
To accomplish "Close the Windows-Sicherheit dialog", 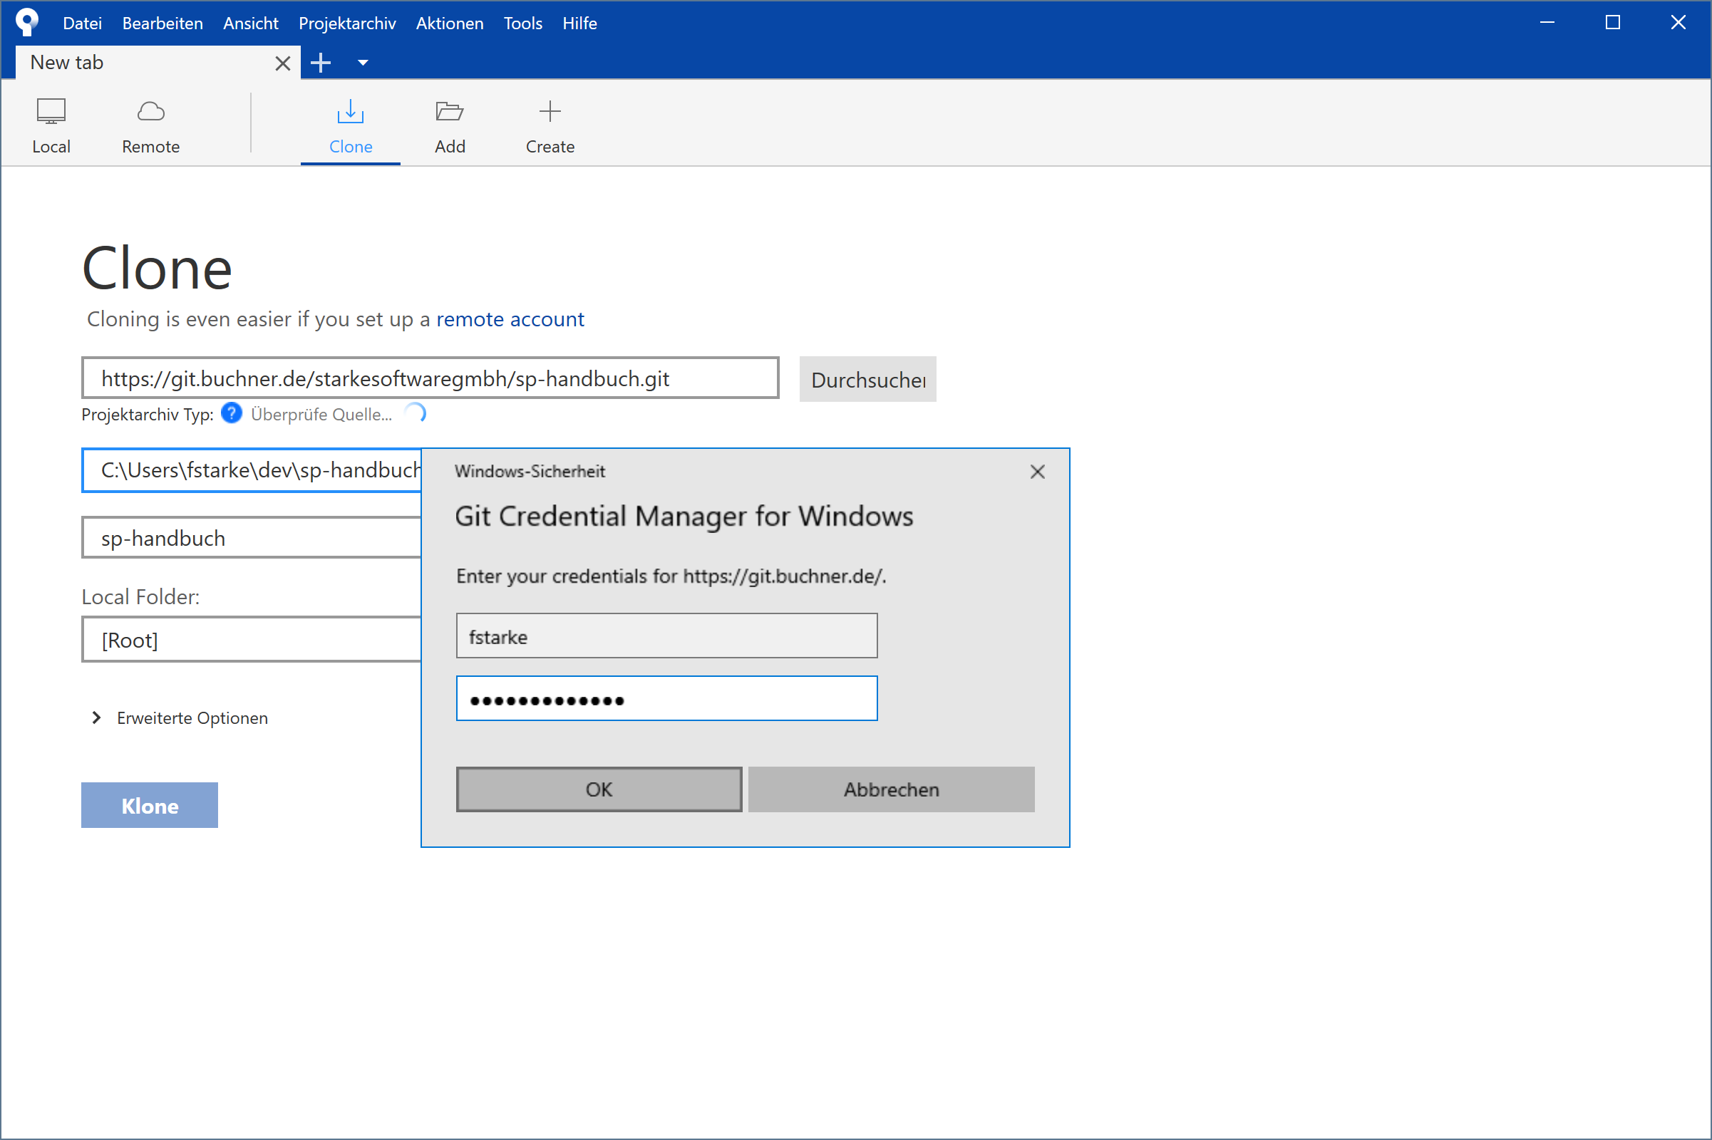I will coord(1037,472).
